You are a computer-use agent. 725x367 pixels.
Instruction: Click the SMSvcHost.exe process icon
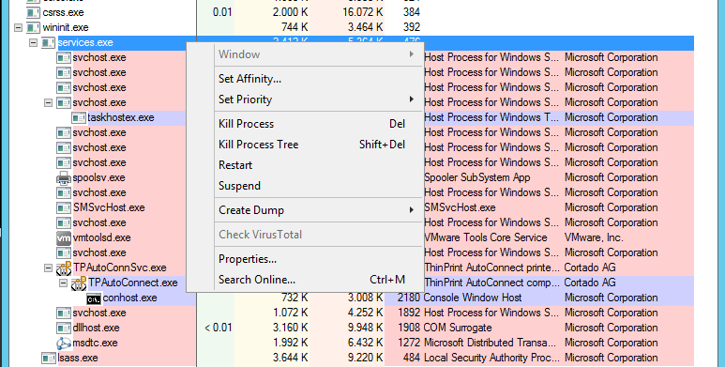[64, 207]
